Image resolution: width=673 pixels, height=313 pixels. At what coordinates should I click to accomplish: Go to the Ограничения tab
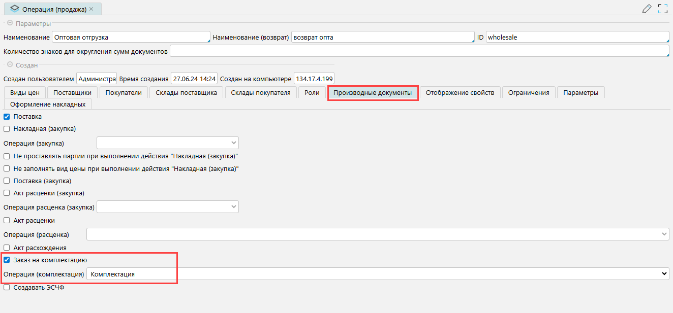(529, 92)
